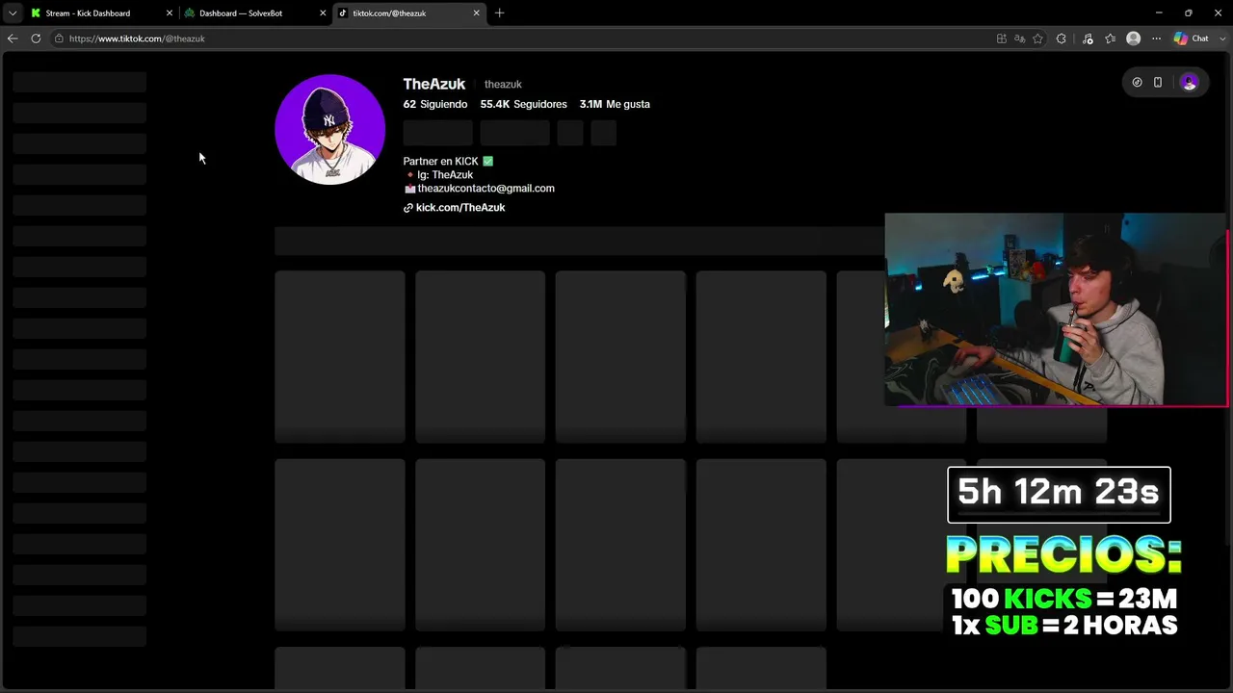Open the media control music icon
The height and width of the screenshot is (693, 1233).
[x=1088, y=38]
